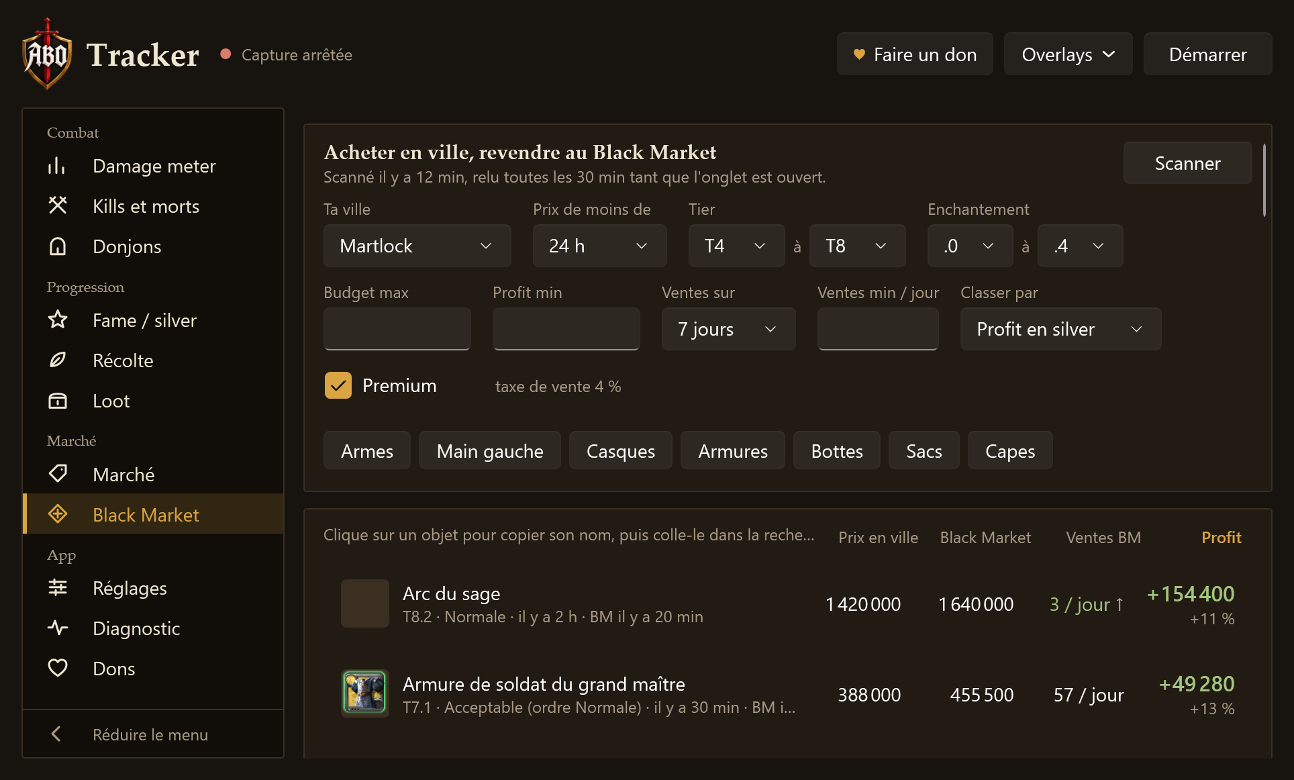Select the Armures category filter
This screenshot has width=1294, height=780.
(733, 450)
